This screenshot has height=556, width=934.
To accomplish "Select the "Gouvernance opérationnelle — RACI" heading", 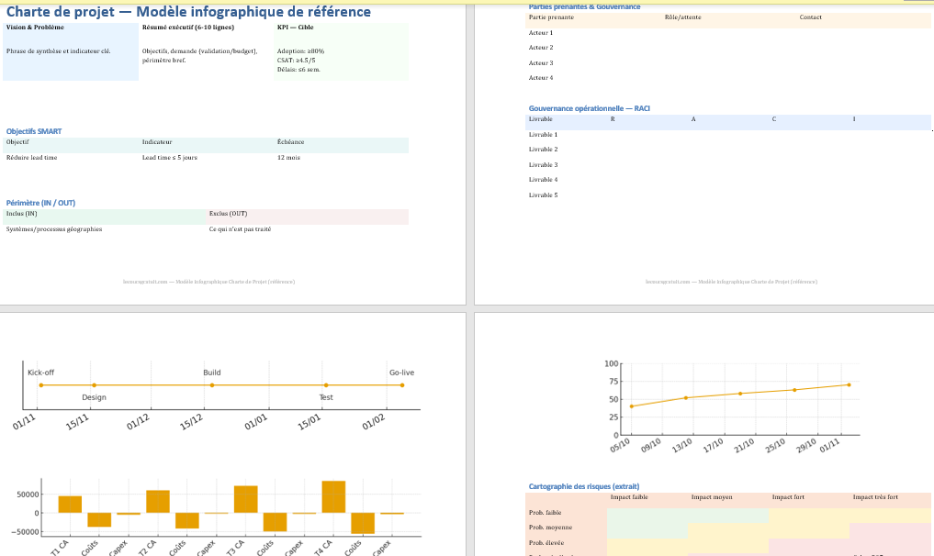I will click(589, 108).
